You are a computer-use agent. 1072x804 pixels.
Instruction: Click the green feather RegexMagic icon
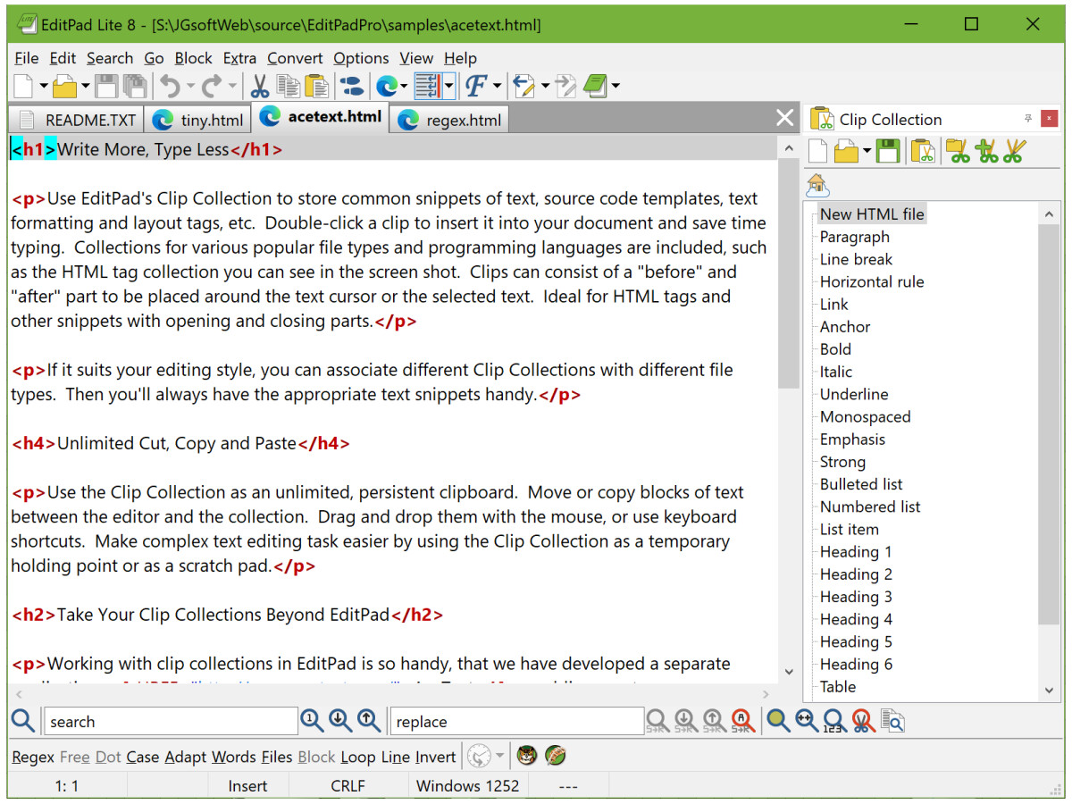pyautogui.click(x=555, y=756)
